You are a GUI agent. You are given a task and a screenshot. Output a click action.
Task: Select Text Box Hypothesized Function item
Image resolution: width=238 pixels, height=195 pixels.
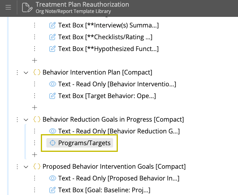coord(108,49)
